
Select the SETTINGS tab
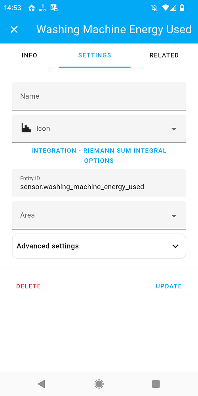pyautogui.click(x=95, y=55)
